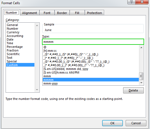This screenshot has width=150, height=129.
Task: Select the Fill tab
Action: click(77, 13)
